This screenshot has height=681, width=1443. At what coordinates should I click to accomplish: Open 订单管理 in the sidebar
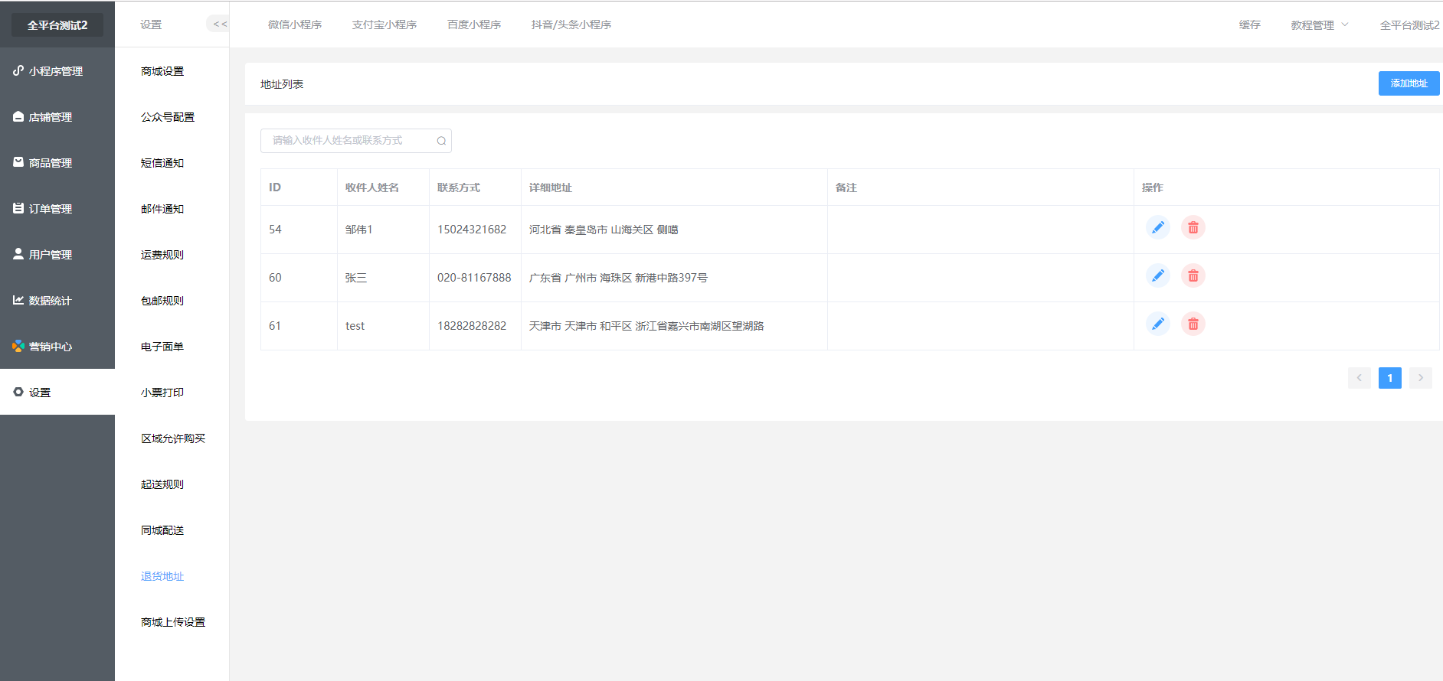(x=51, y=209)
